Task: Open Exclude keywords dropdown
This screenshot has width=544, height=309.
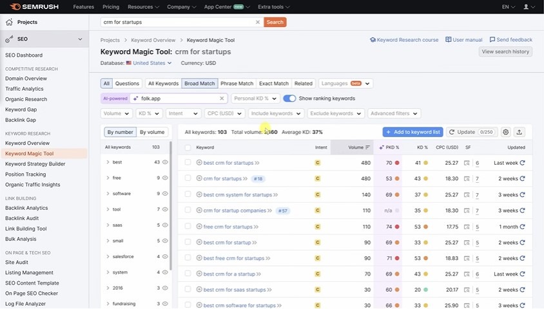Action: point(336,114)
